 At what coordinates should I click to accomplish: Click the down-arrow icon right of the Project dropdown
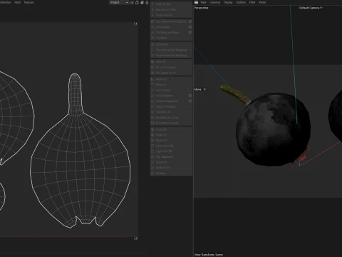147,2
